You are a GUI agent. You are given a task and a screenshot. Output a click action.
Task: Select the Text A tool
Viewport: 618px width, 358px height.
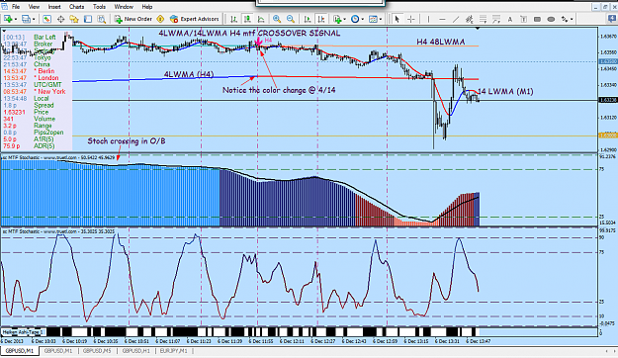(509, 19)
